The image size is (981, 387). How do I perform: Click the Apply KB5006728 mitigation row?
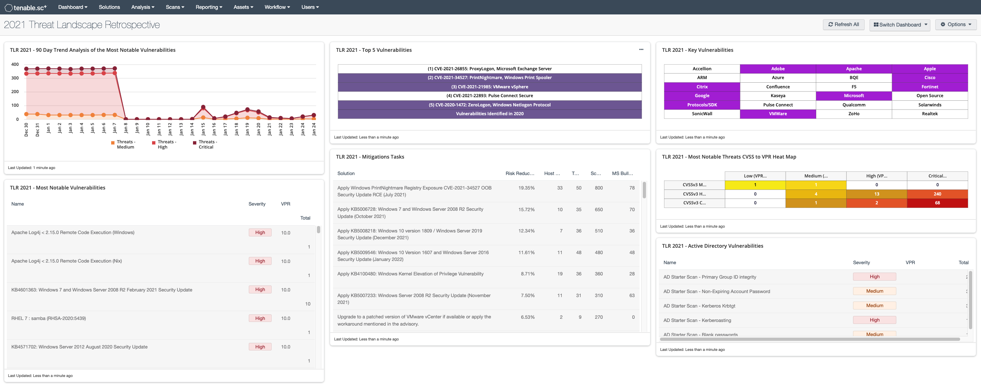486,213
